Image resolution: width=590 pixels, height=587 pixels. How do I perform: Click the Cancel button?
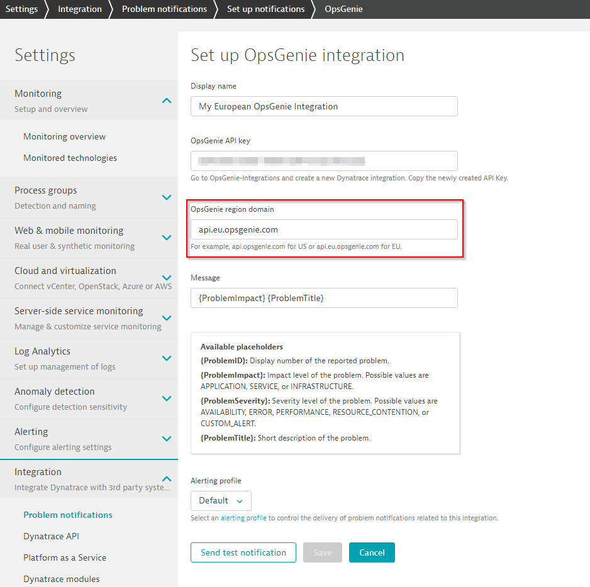pyautogui.click(x=372, y=552)
